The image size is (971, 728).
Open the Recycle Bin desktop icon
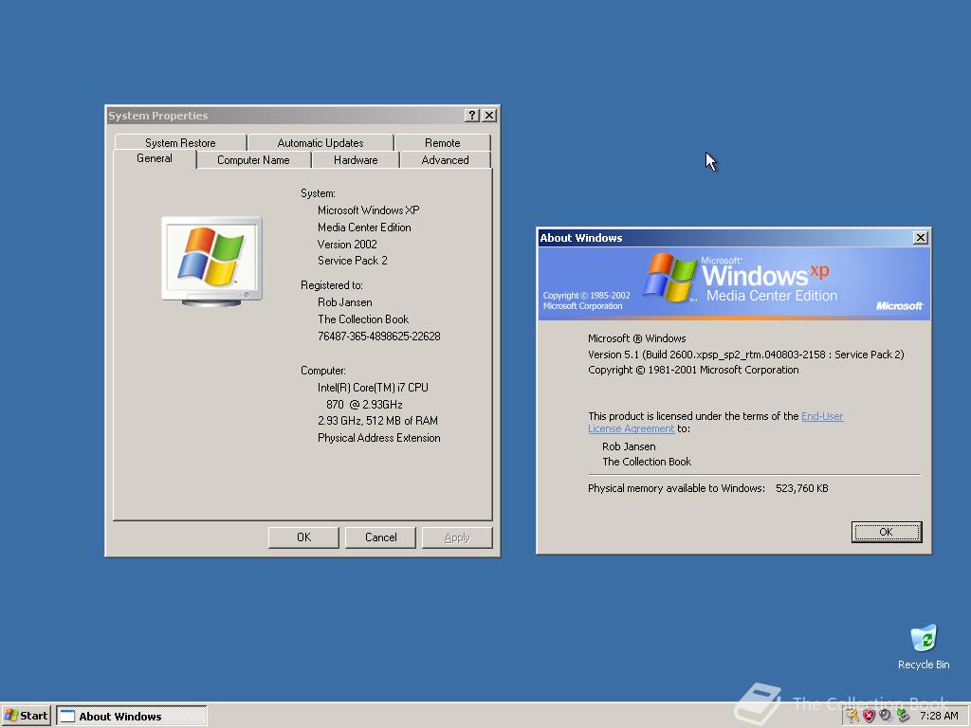tap(924, 646)
